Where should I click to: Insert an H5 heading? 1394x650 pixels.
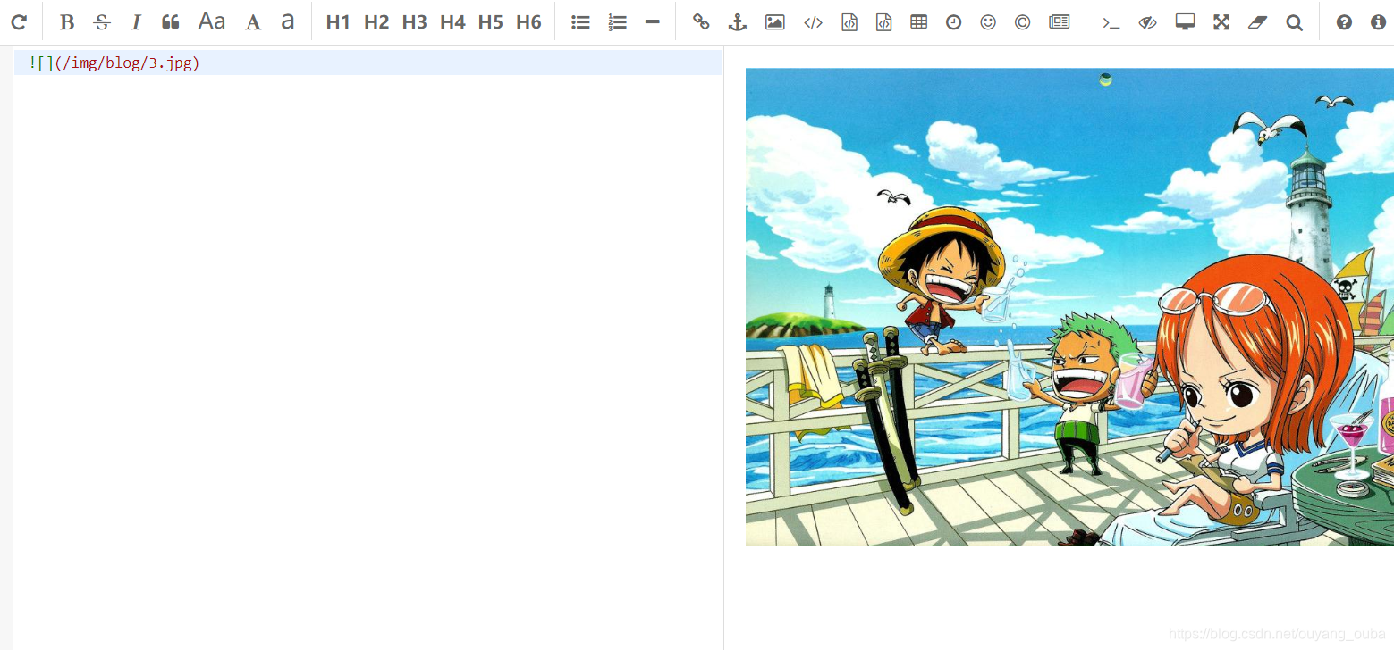pos(491,22)
